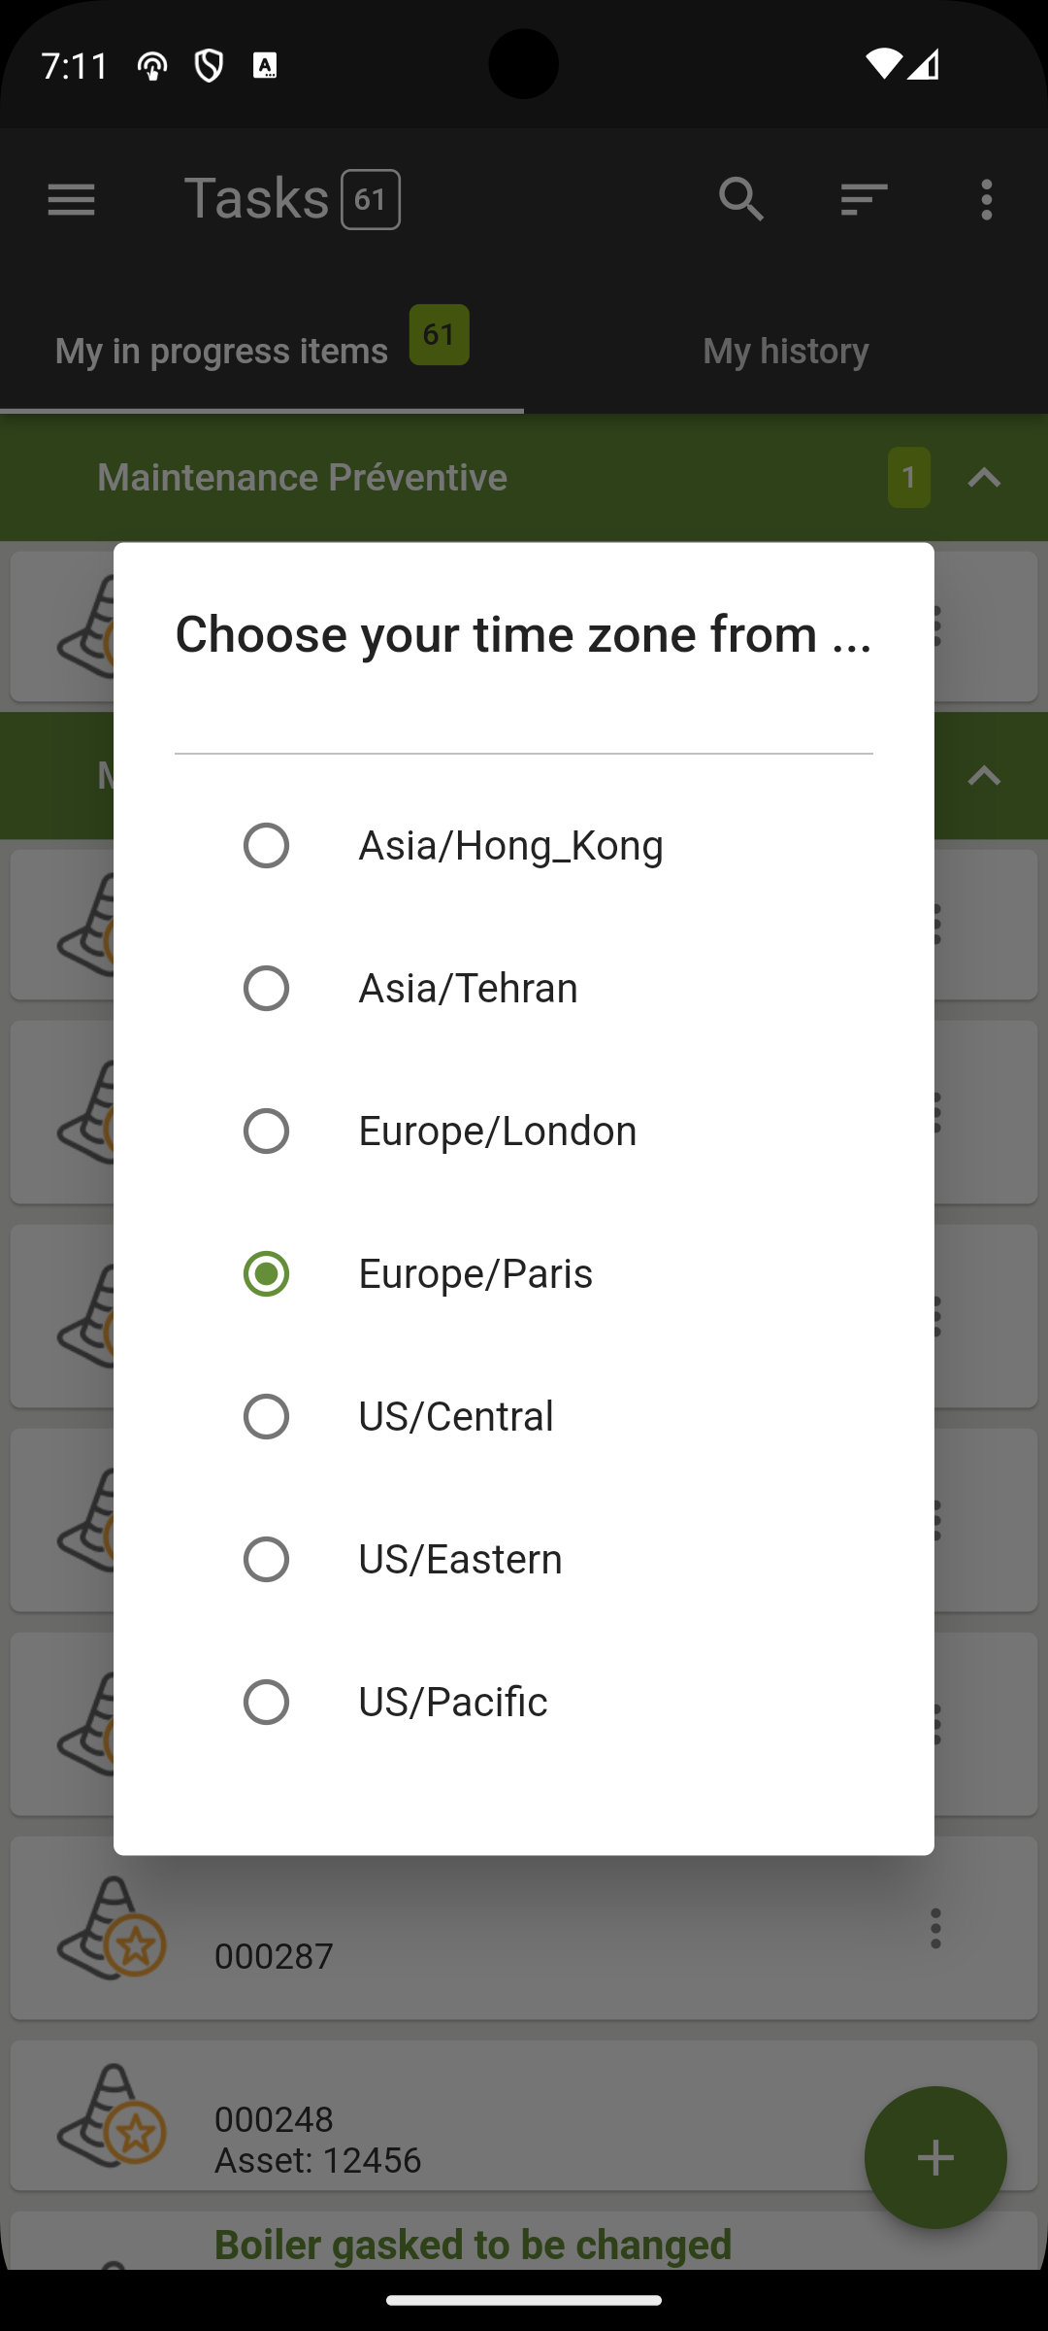Image resolution: width=1048 pixels, height=2331 pixels.
Task: Open options for task 000287
Action: [935, 1928]
